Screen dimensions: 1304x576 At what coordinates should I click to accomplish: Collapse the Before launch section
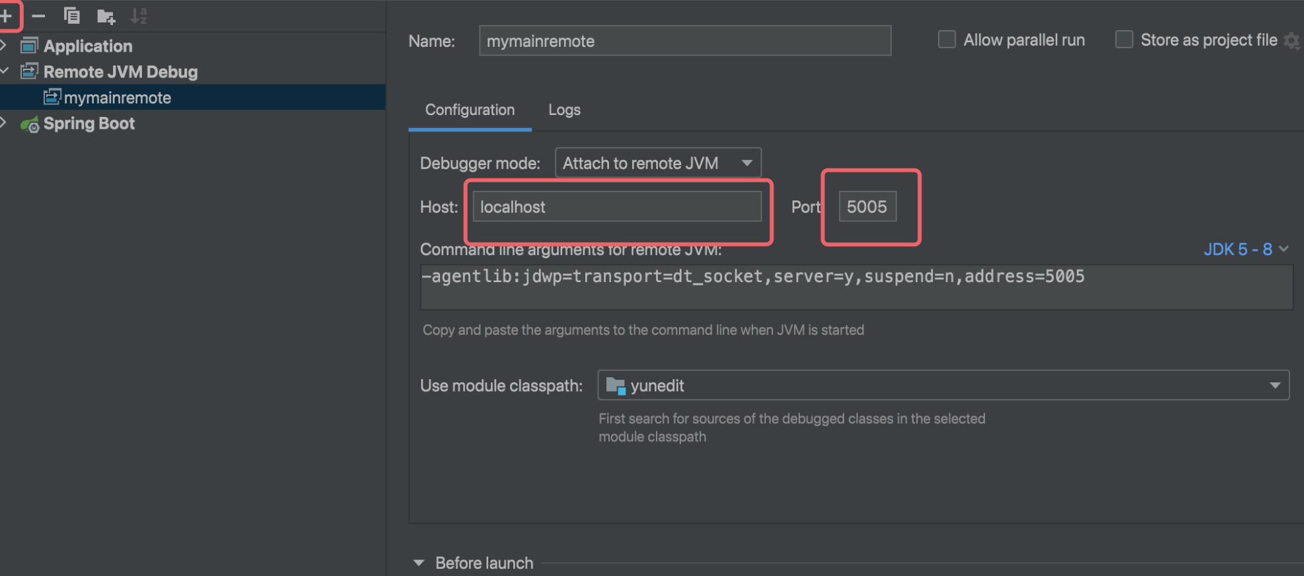coord(419,563)
